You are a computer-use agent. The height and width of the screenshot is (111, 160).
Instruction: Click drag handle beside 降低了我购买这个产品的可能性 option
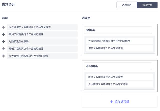tap(3, 49)
